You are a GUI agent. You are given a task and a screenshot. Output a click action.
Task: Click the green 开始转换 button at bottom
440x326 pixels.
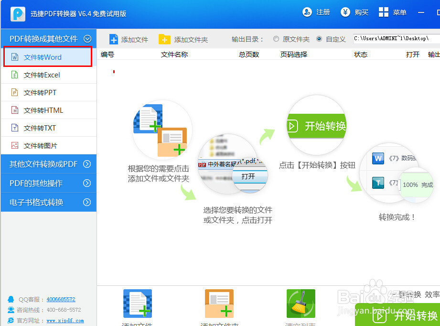click(397, 315)
